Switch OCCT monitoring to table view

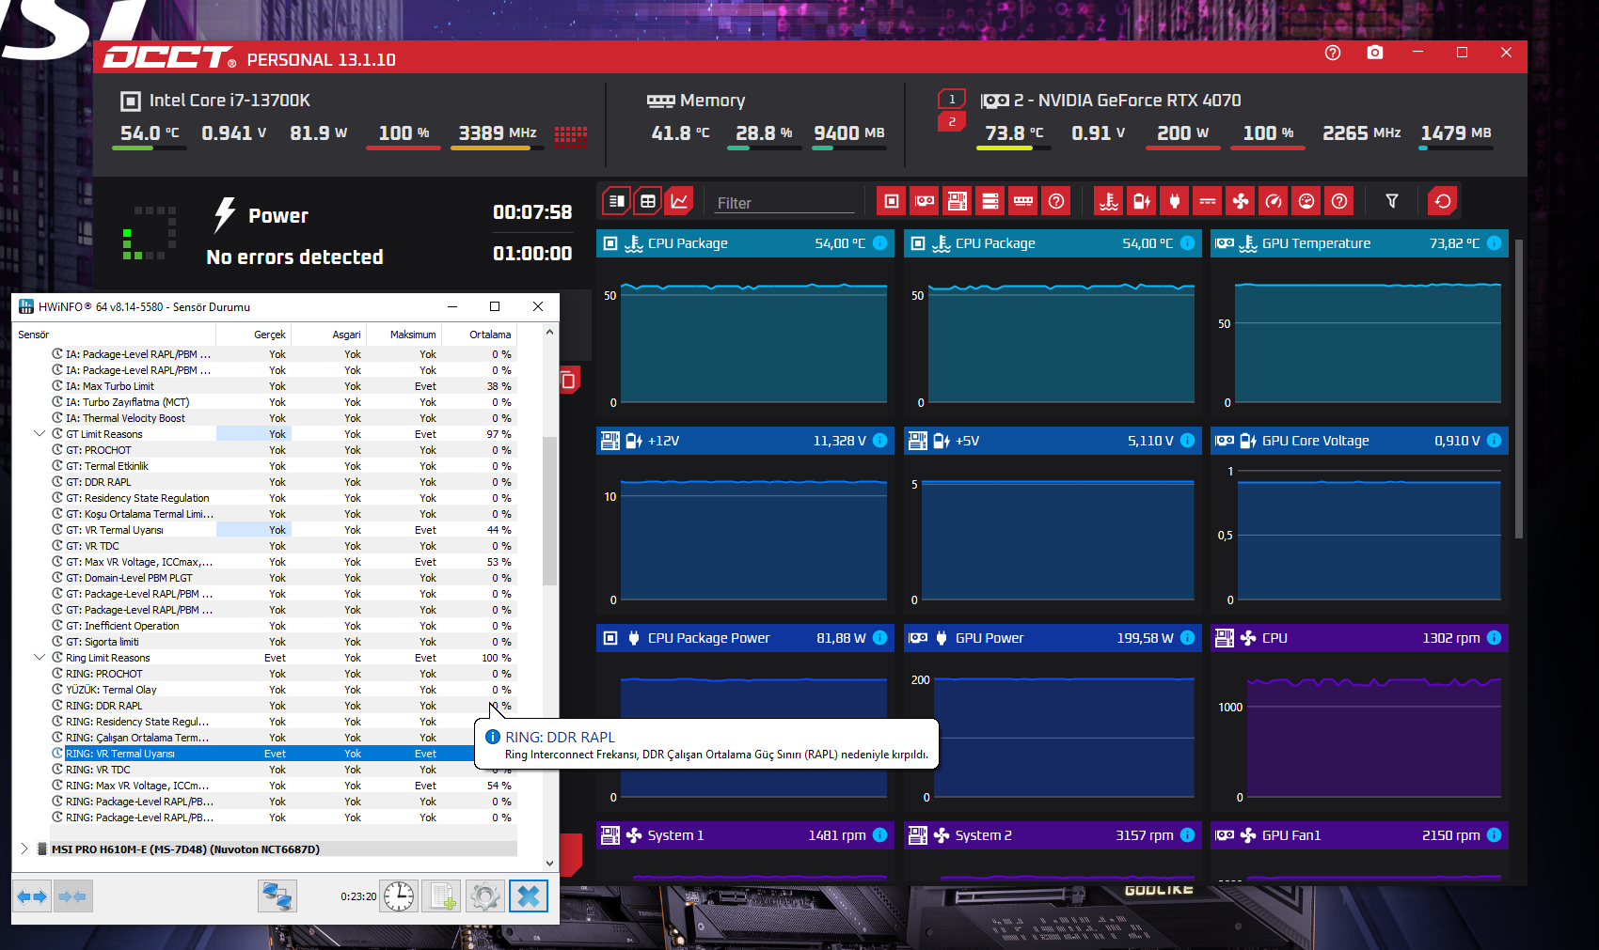[x=648, y=201]
